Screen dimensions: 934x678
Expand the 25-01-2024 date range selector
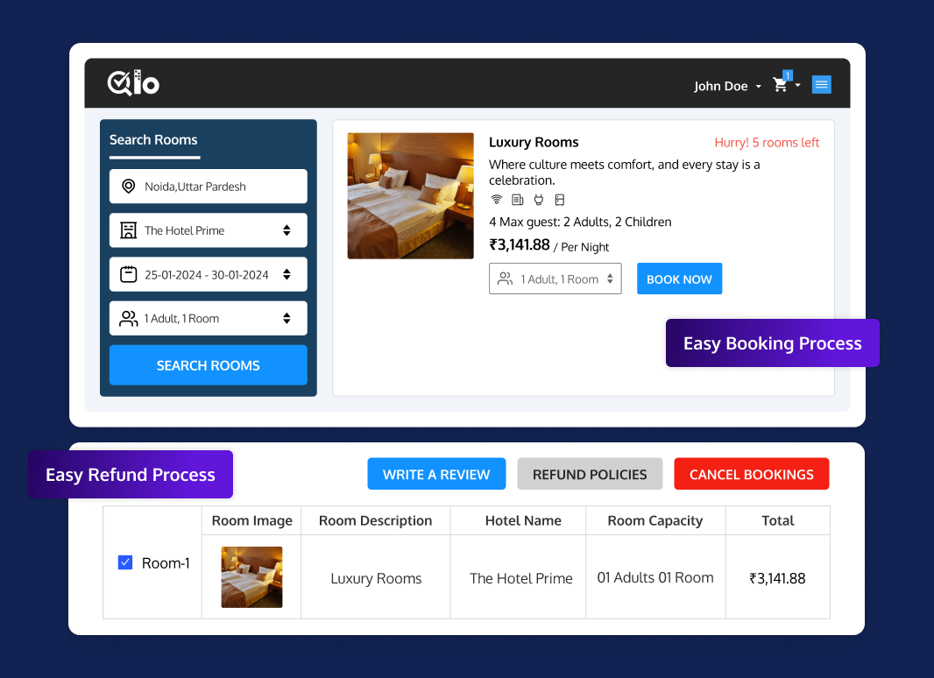point(208,273)
